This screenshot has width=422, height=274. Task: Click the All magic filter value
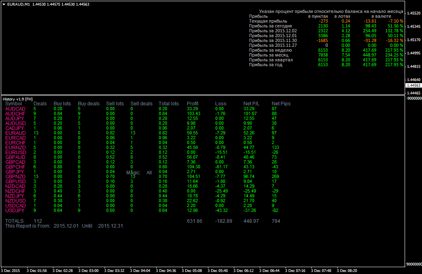tap(149, 173)
